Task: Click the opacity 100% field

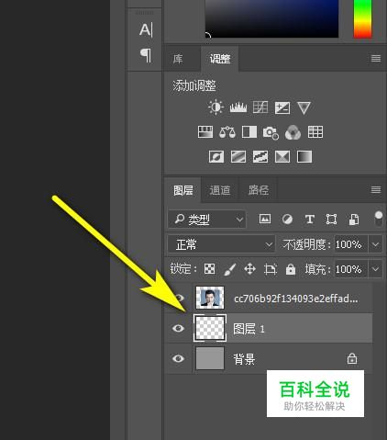Action: [x=350, y=244]
